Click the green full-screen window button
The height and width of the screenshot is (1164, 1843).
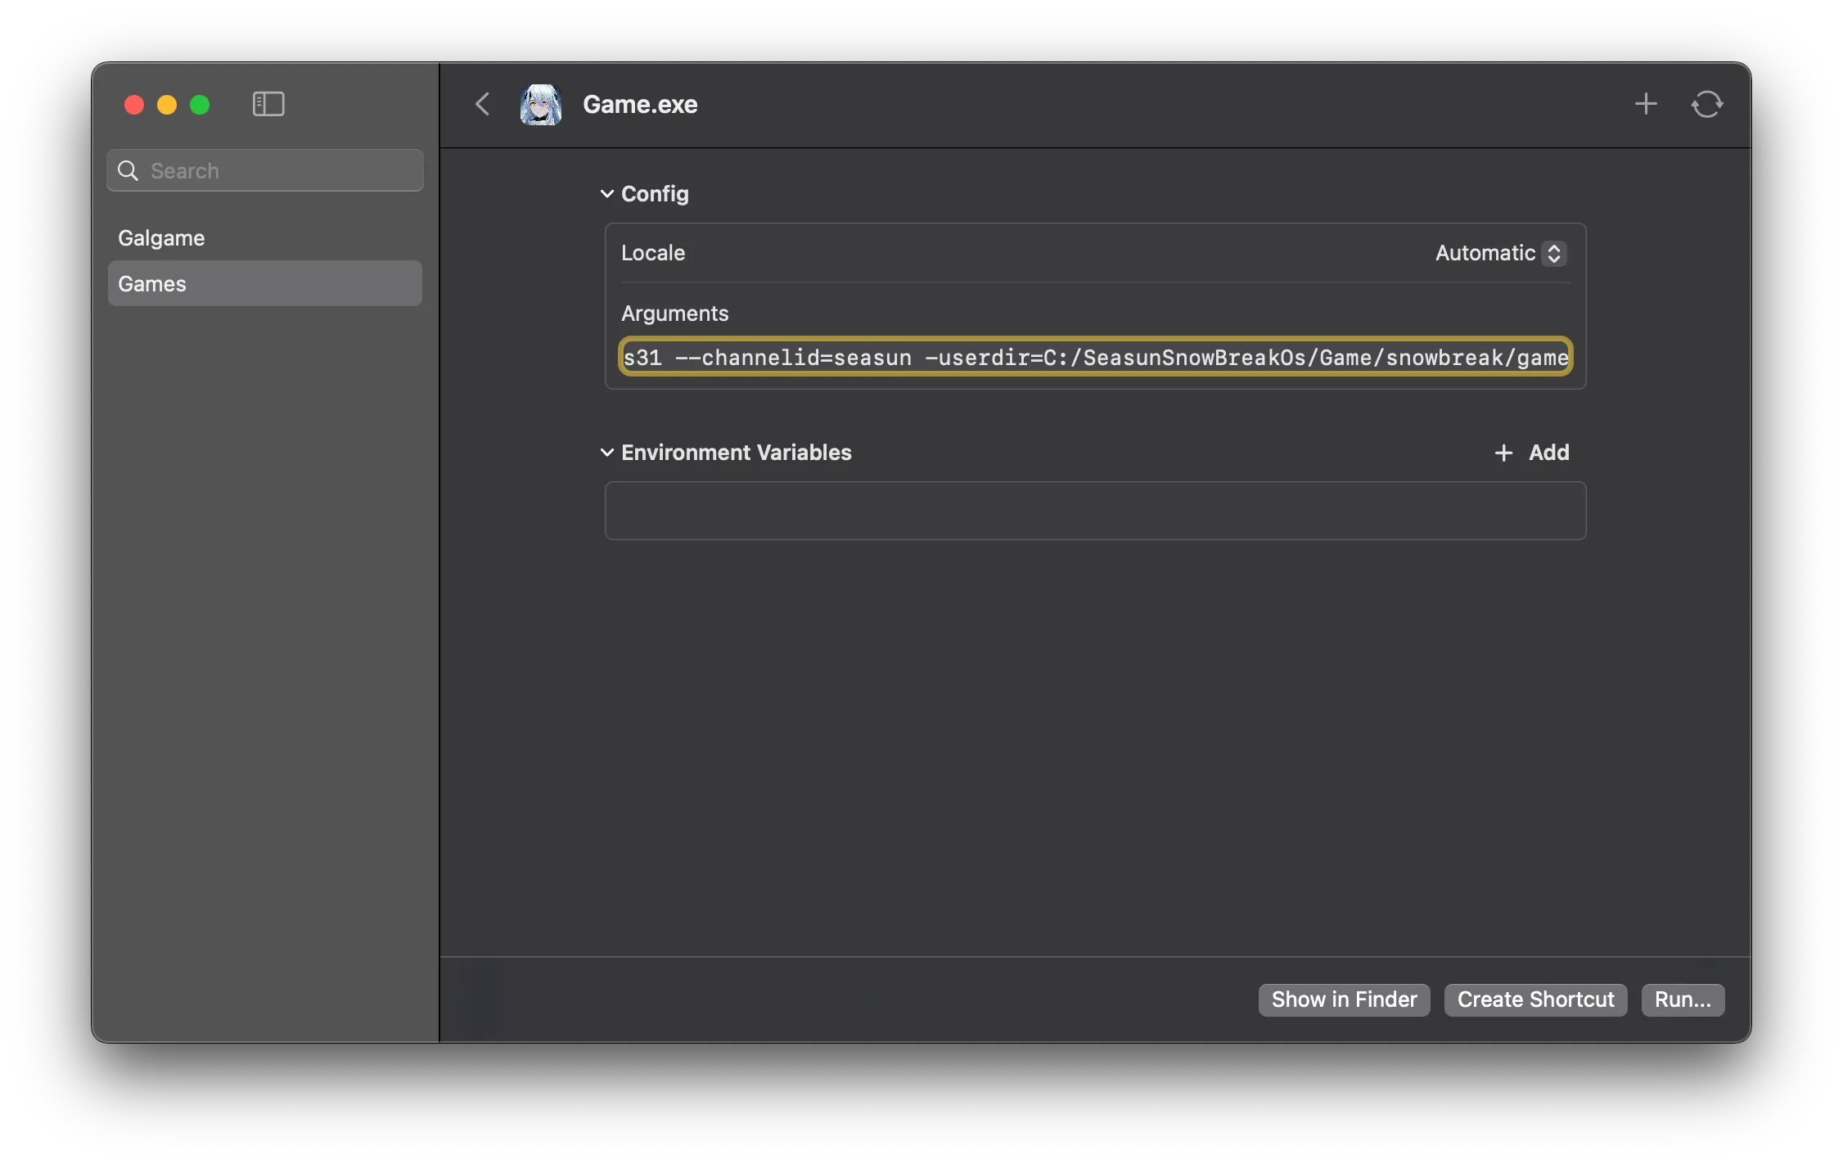point(200,105)
